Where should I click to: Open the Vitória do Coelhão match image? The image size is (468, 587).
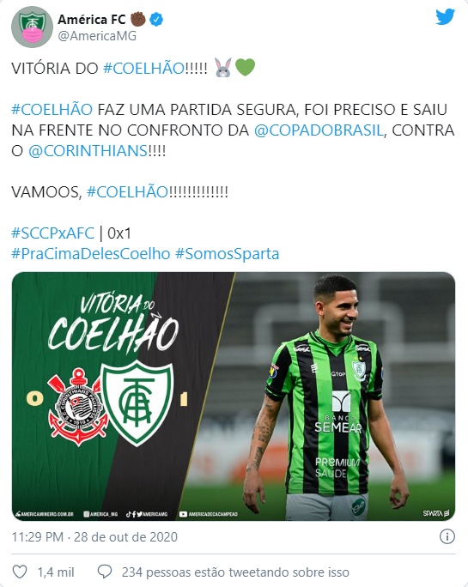[x=234, y=396]
